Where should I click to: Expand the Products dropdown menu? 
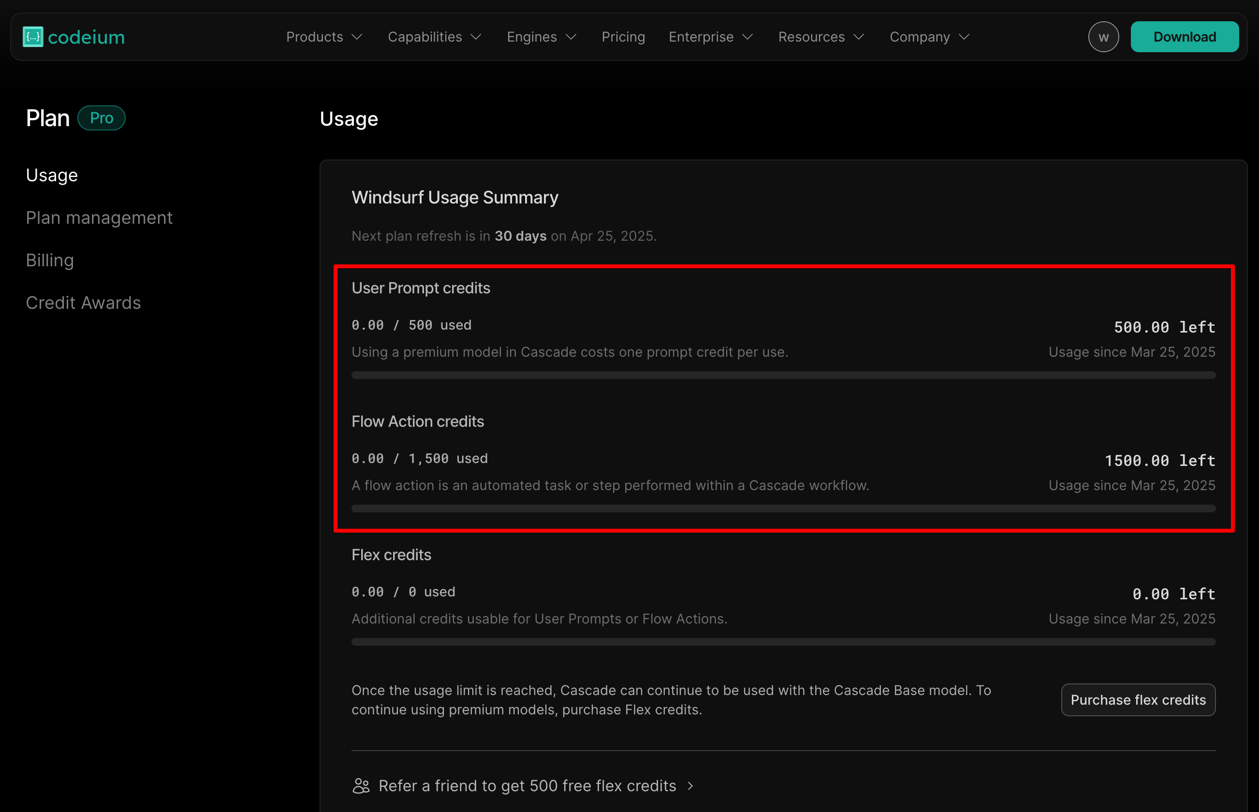[324, 37]
